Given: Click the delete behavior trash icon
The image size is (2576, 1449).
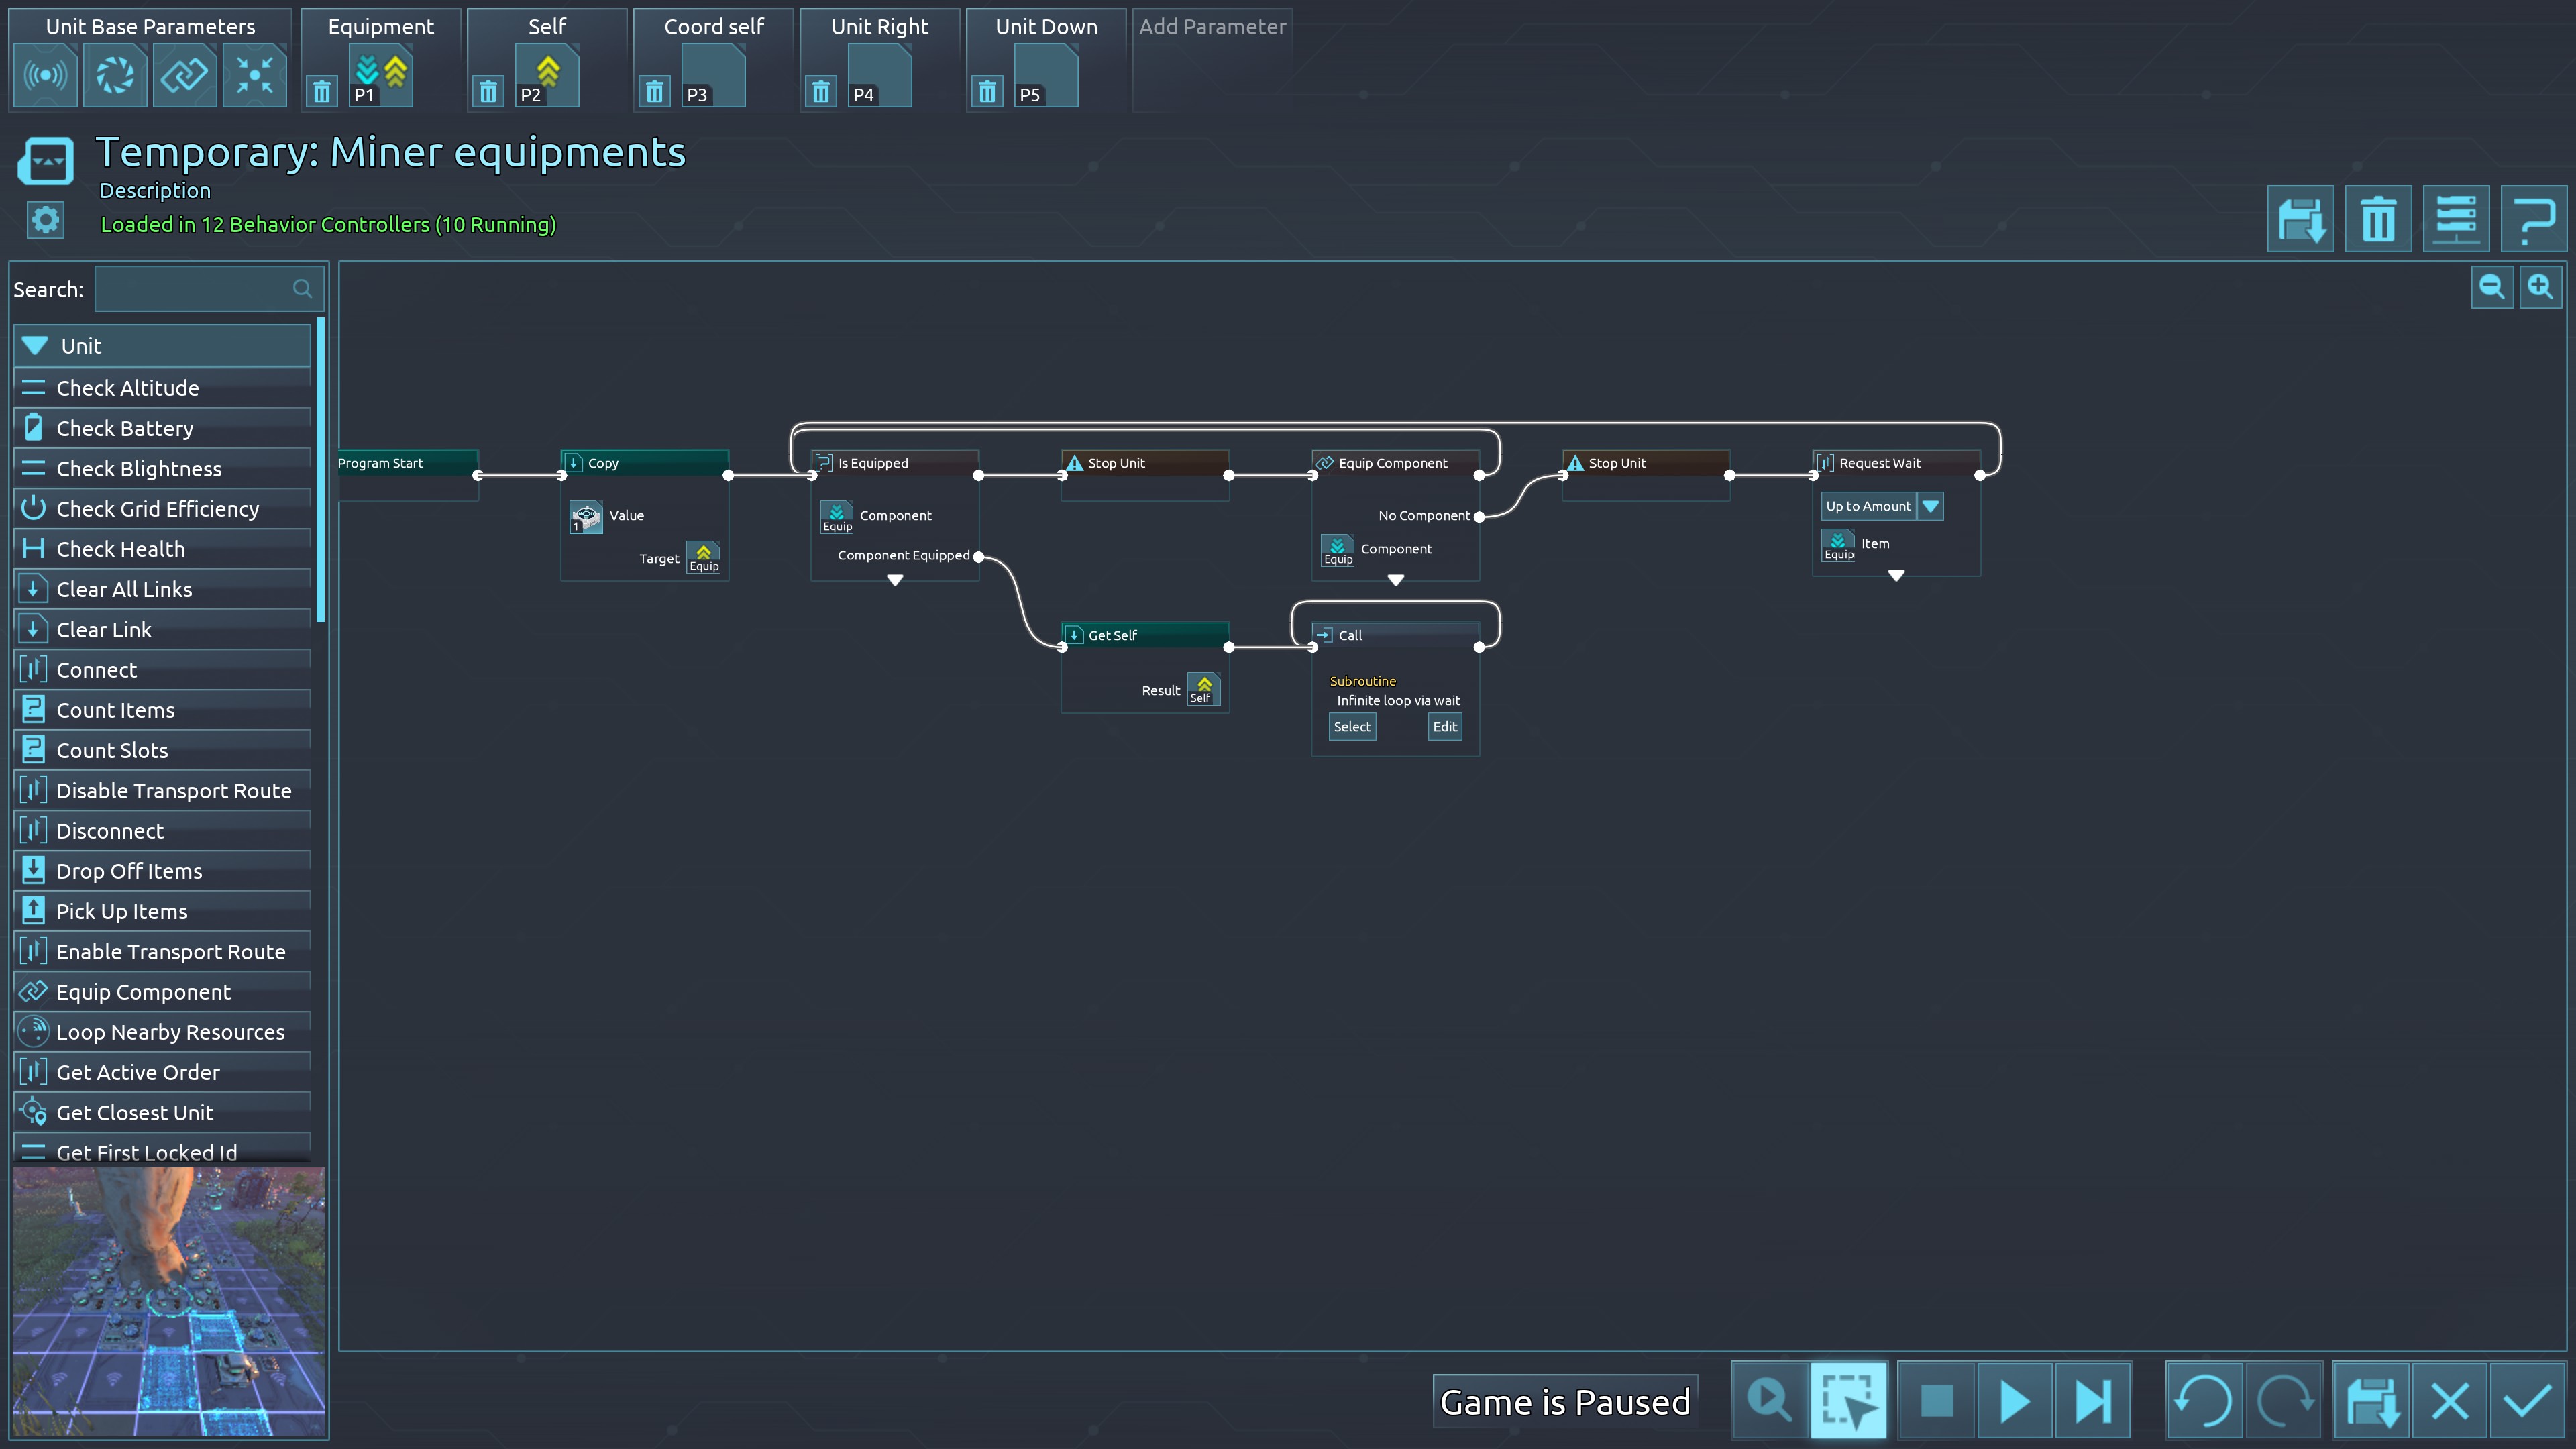Looking at the screenshot, I should click(x=2378, y=219).
